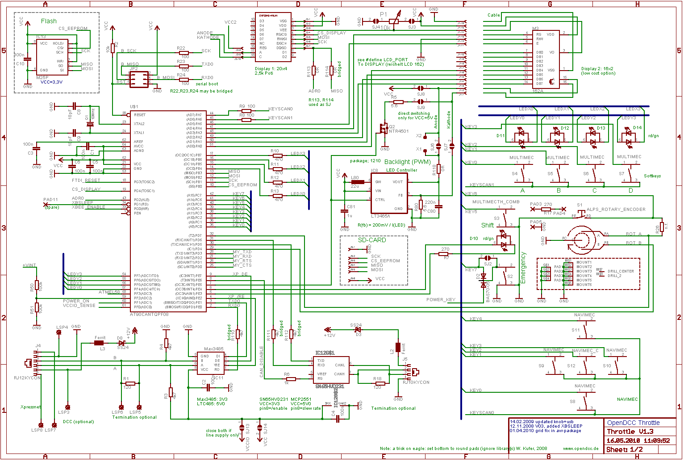Click the 'VCCIO_SENSE' net label

click(x=79, y=305)
